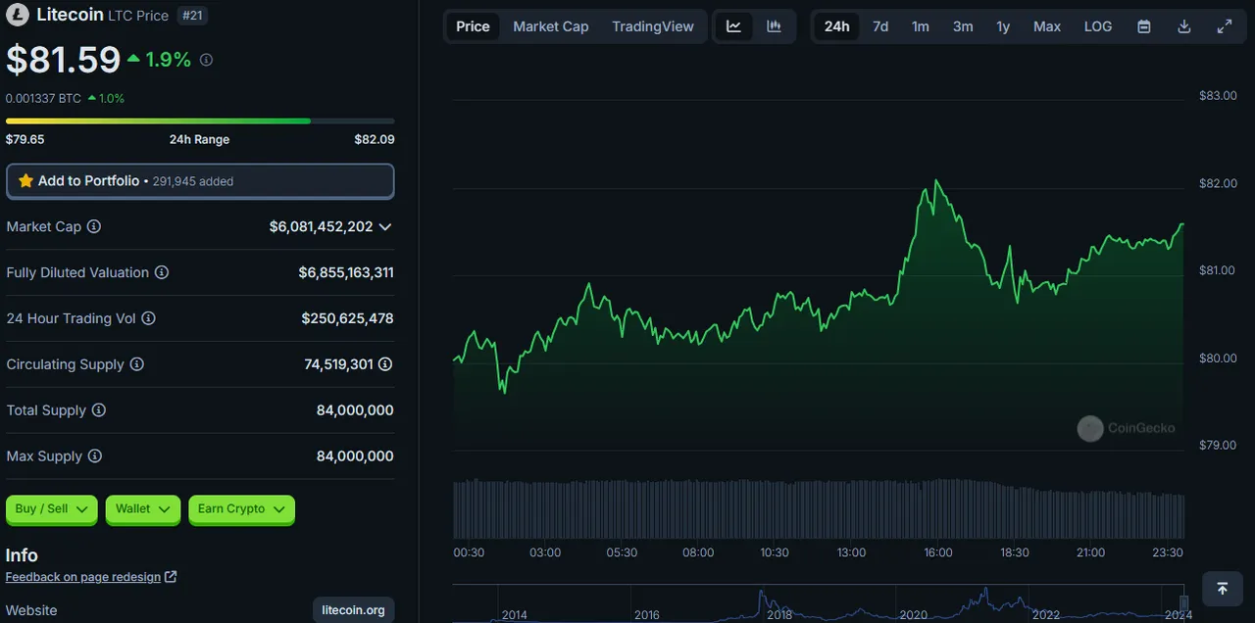Click the star icon in Add to Portfolio

(x=25, y=181)
